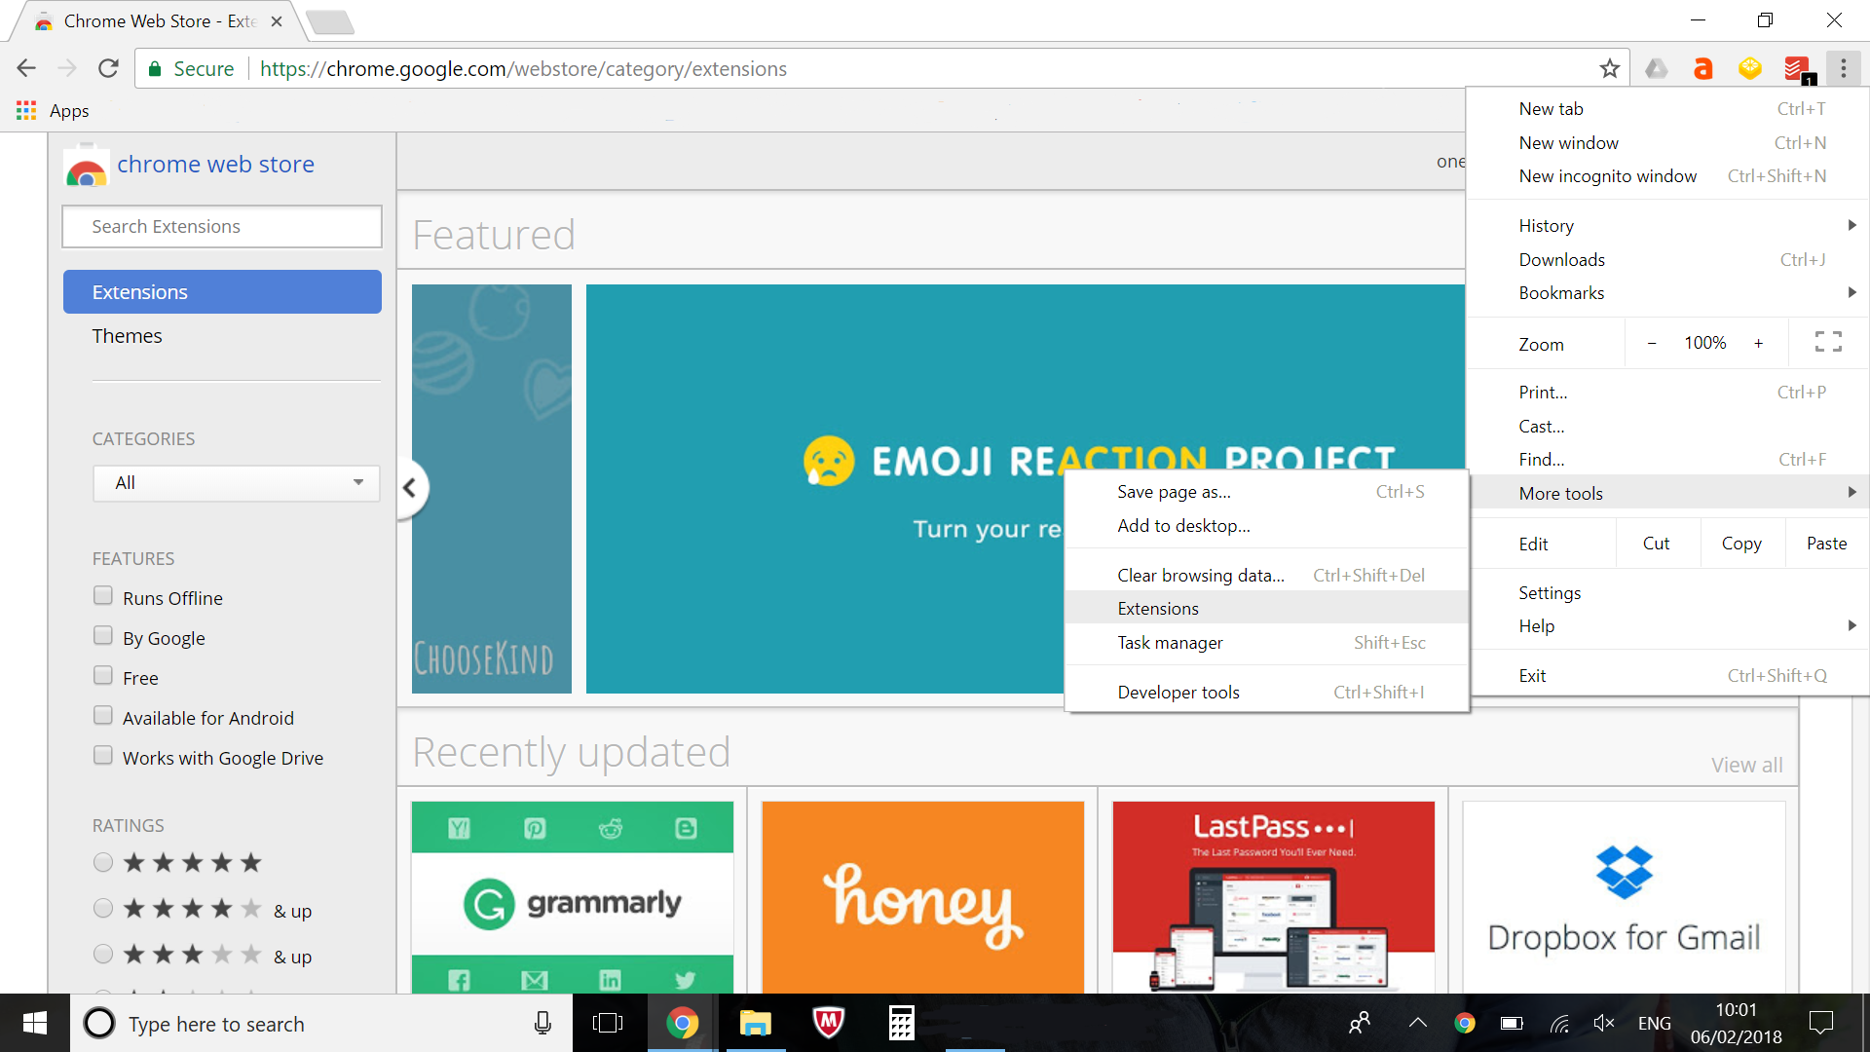Open Task manager from More tools
This screenshot has width=1870, height=1052.
click(x=1170, y=643)
